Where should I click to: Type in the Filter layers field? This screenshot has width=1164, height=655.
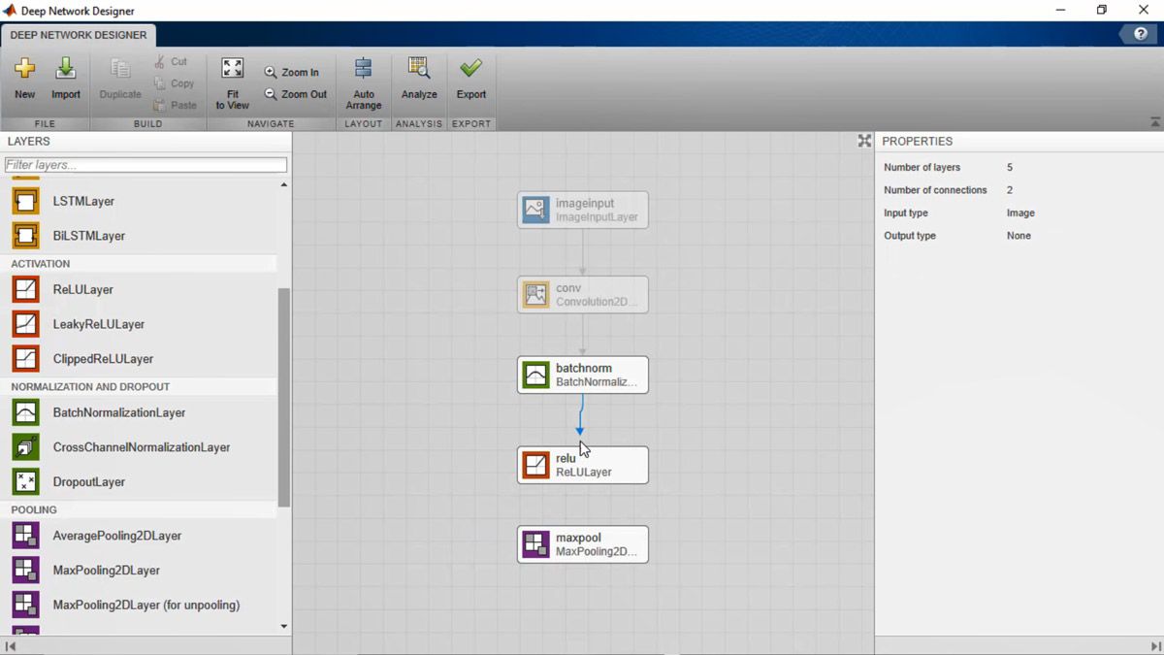click(x=145, y=165)
